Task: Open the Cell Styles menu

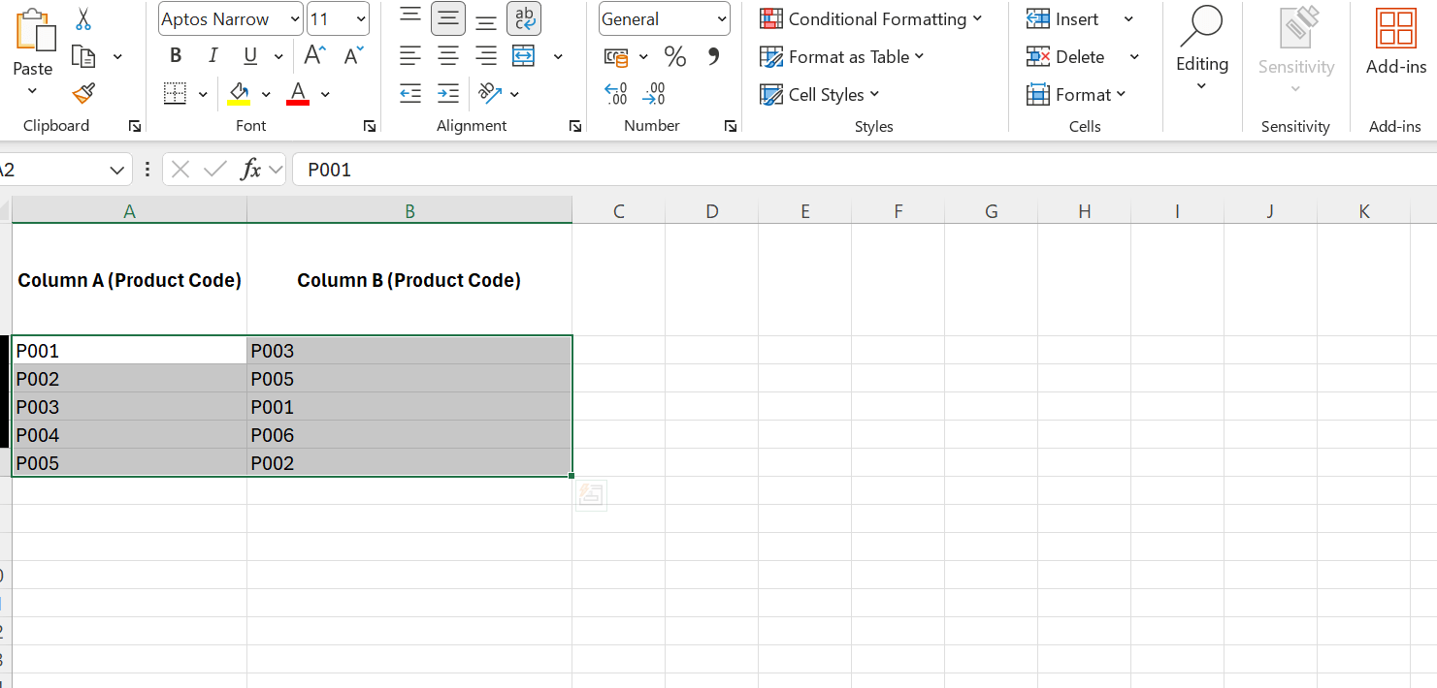Action: [818, 94]
